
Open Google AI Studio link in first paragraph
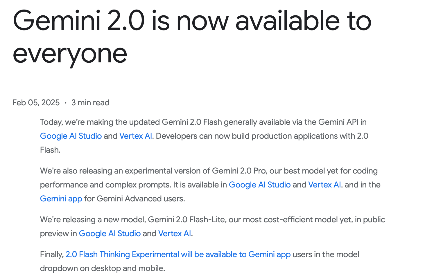(71, 136)
